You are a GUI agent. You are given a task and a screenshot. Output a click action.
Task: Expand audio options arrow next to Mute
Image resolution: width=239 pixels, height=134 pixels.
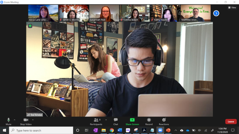click(15, 120)
